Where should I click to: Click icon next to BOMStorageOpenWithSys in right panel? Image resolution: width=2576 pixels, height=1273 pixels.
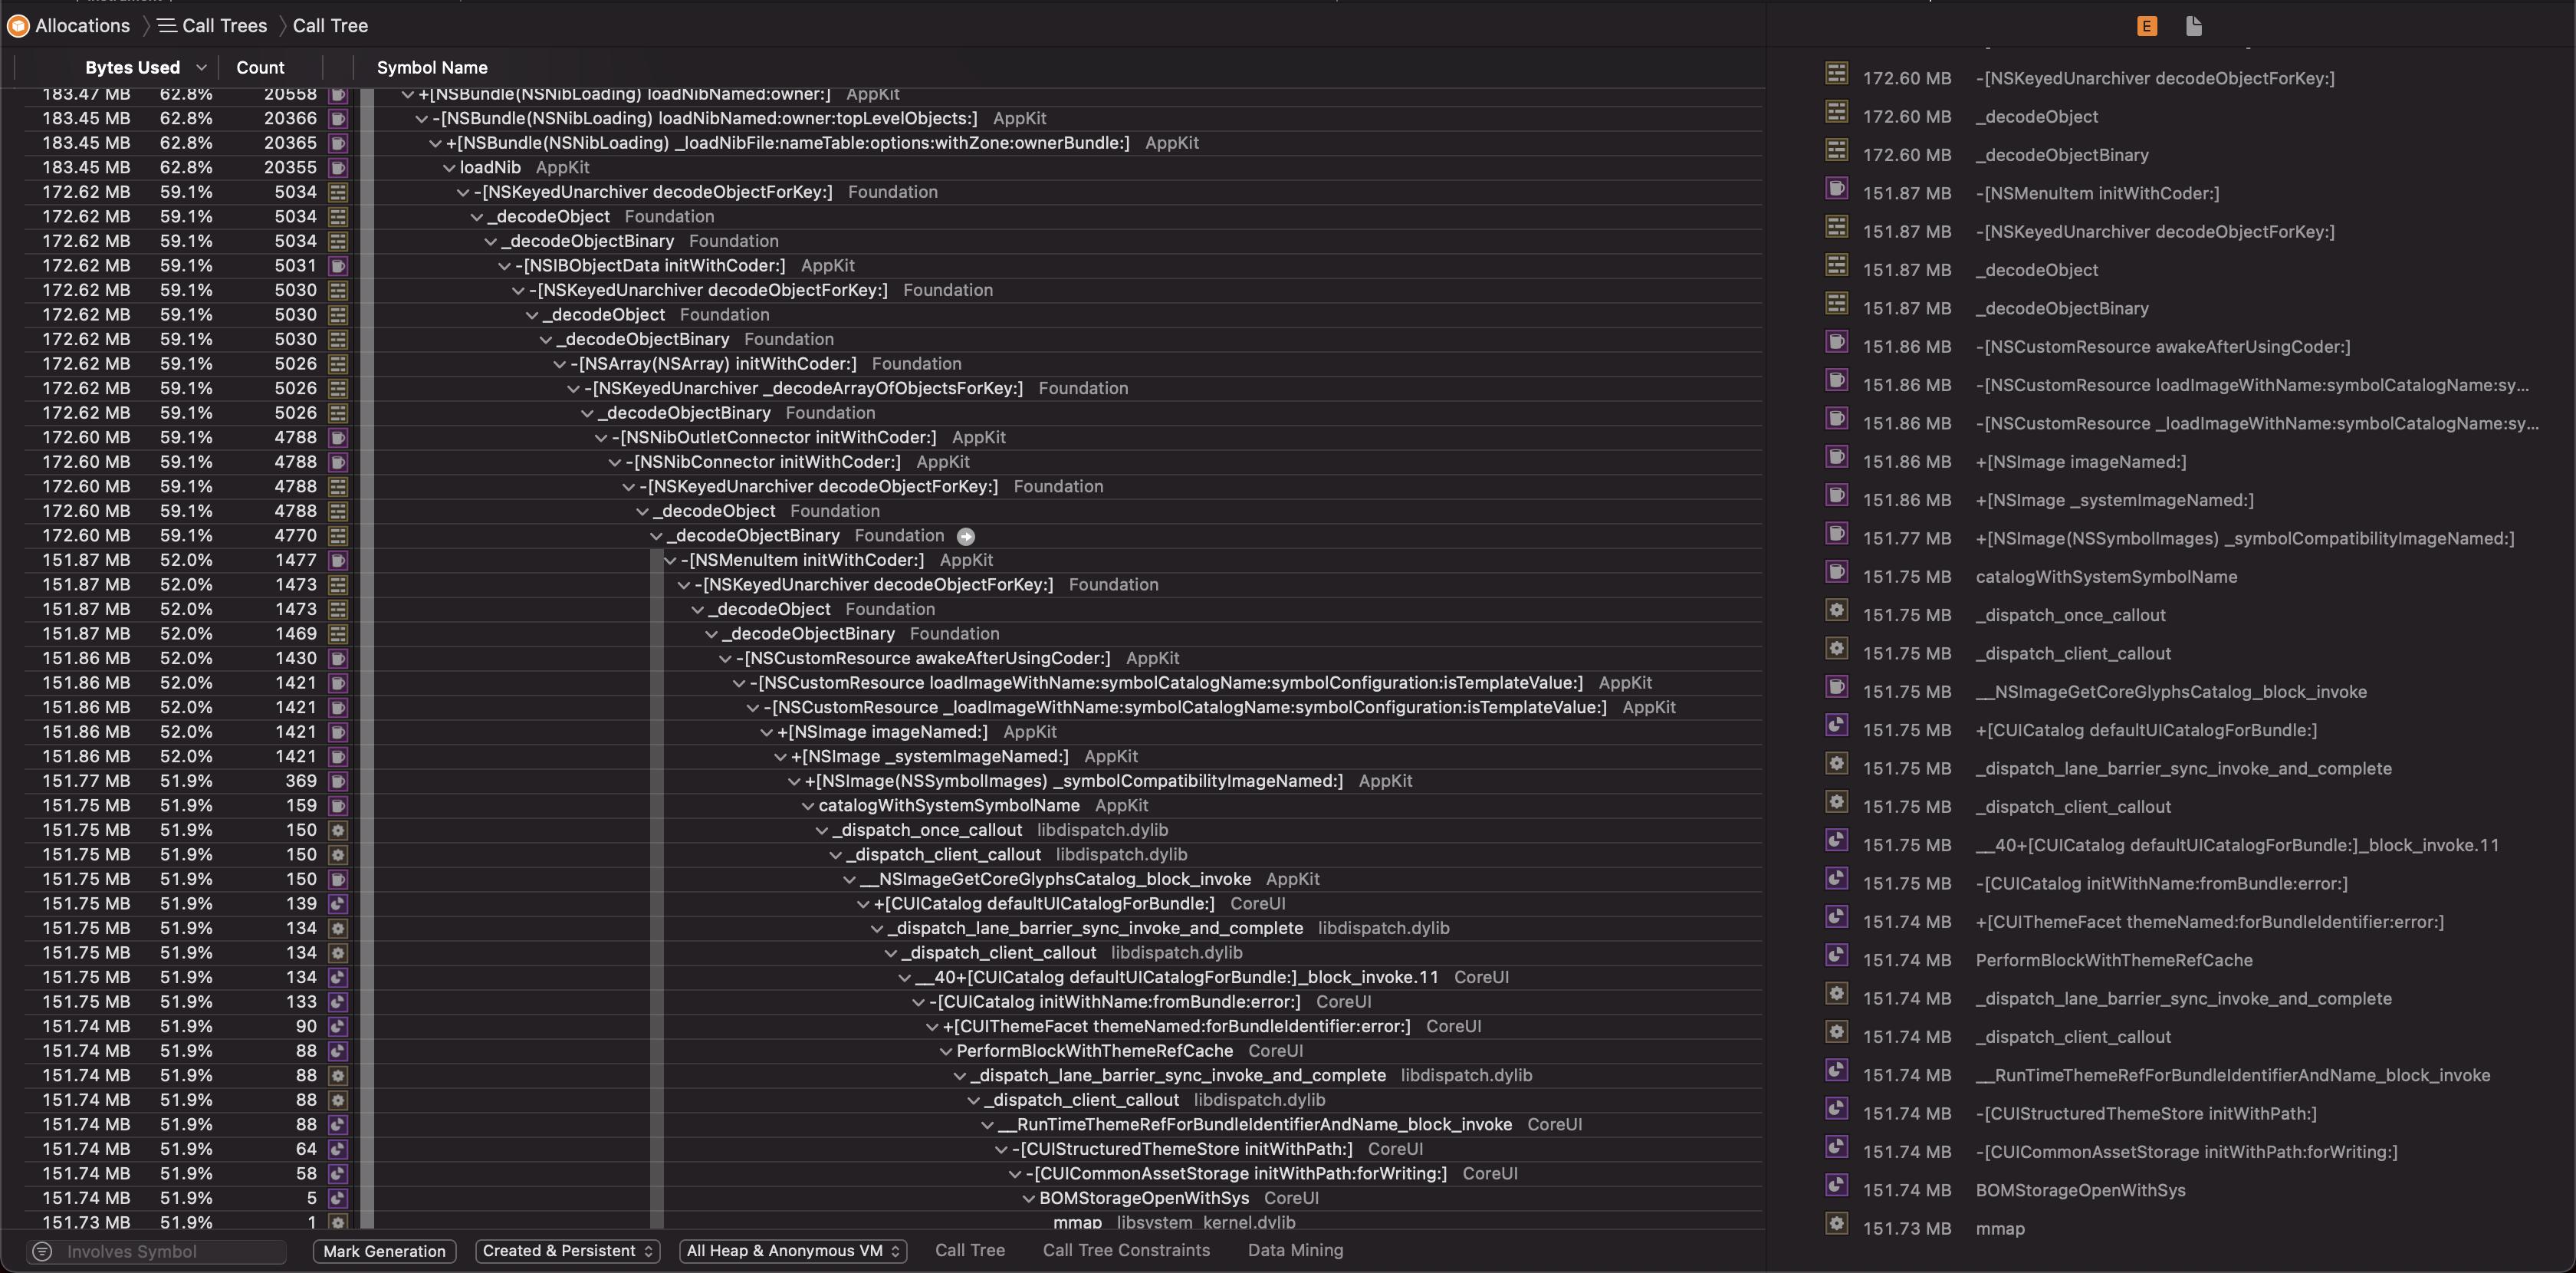click(x=1836, y=1185)
